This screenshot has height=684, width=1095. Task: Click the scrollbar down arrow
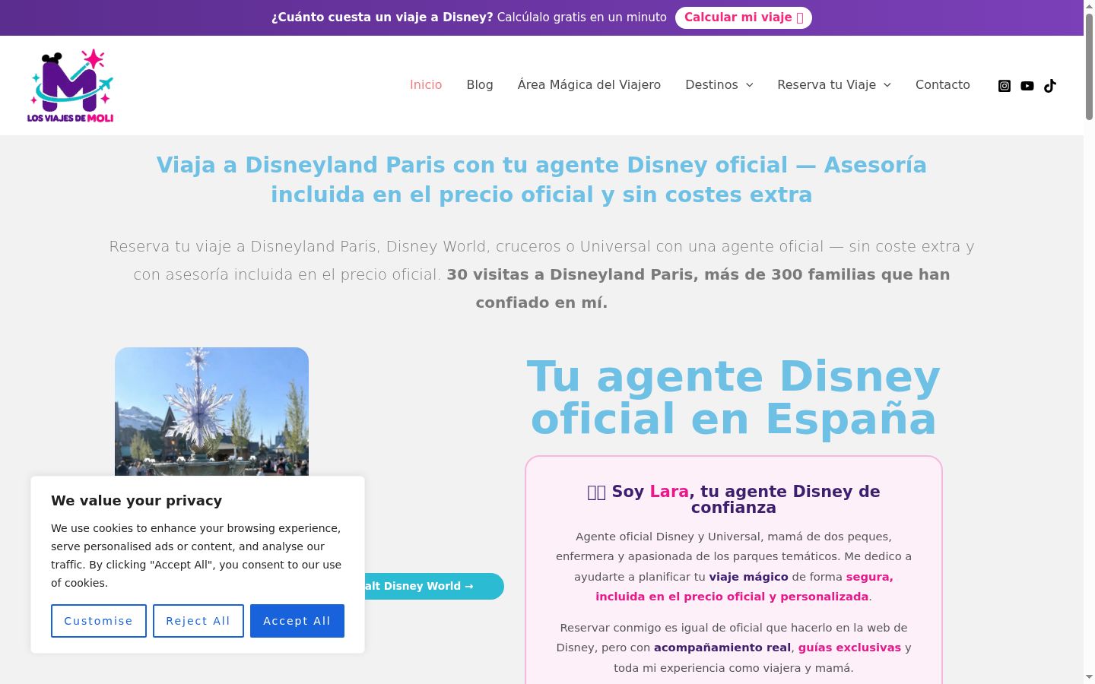[1089, 677]
